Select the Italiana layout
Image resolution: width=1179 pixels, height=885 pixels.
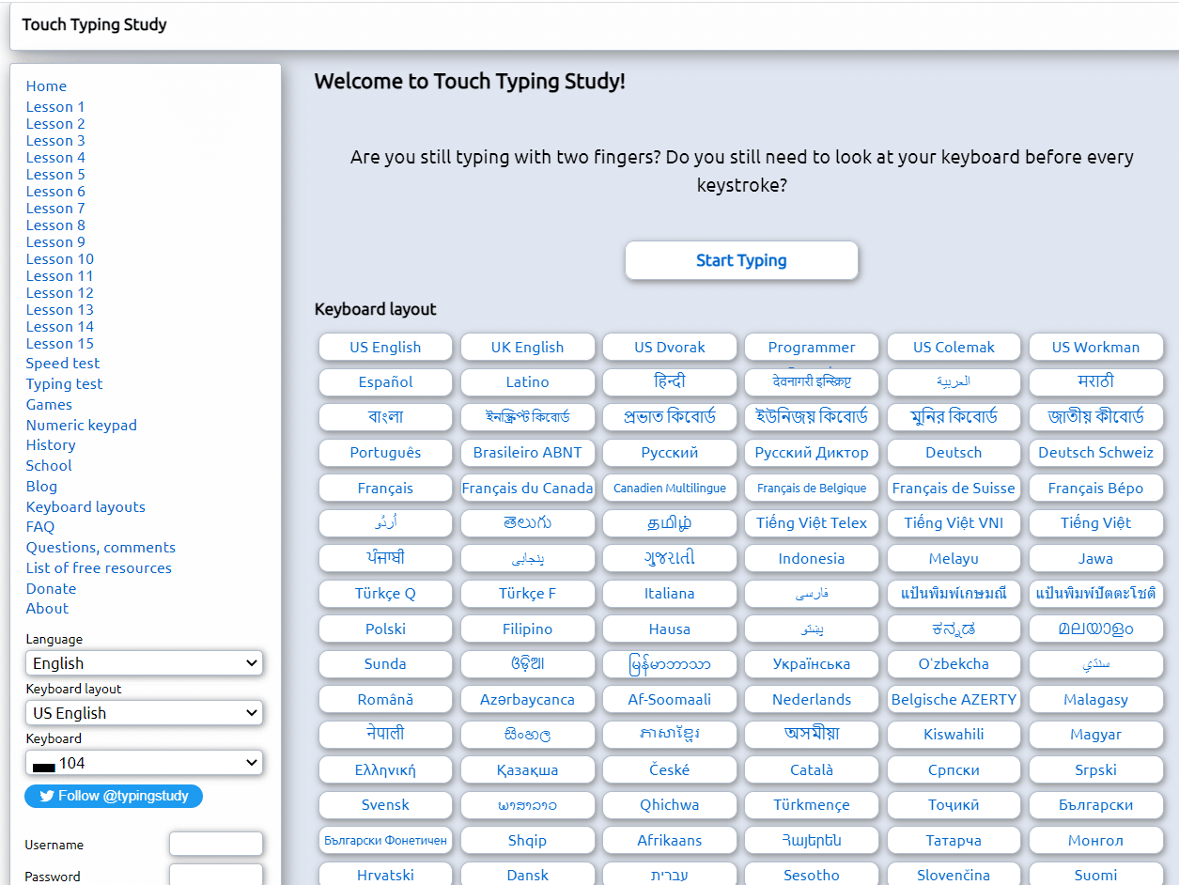tap(670, 594)
